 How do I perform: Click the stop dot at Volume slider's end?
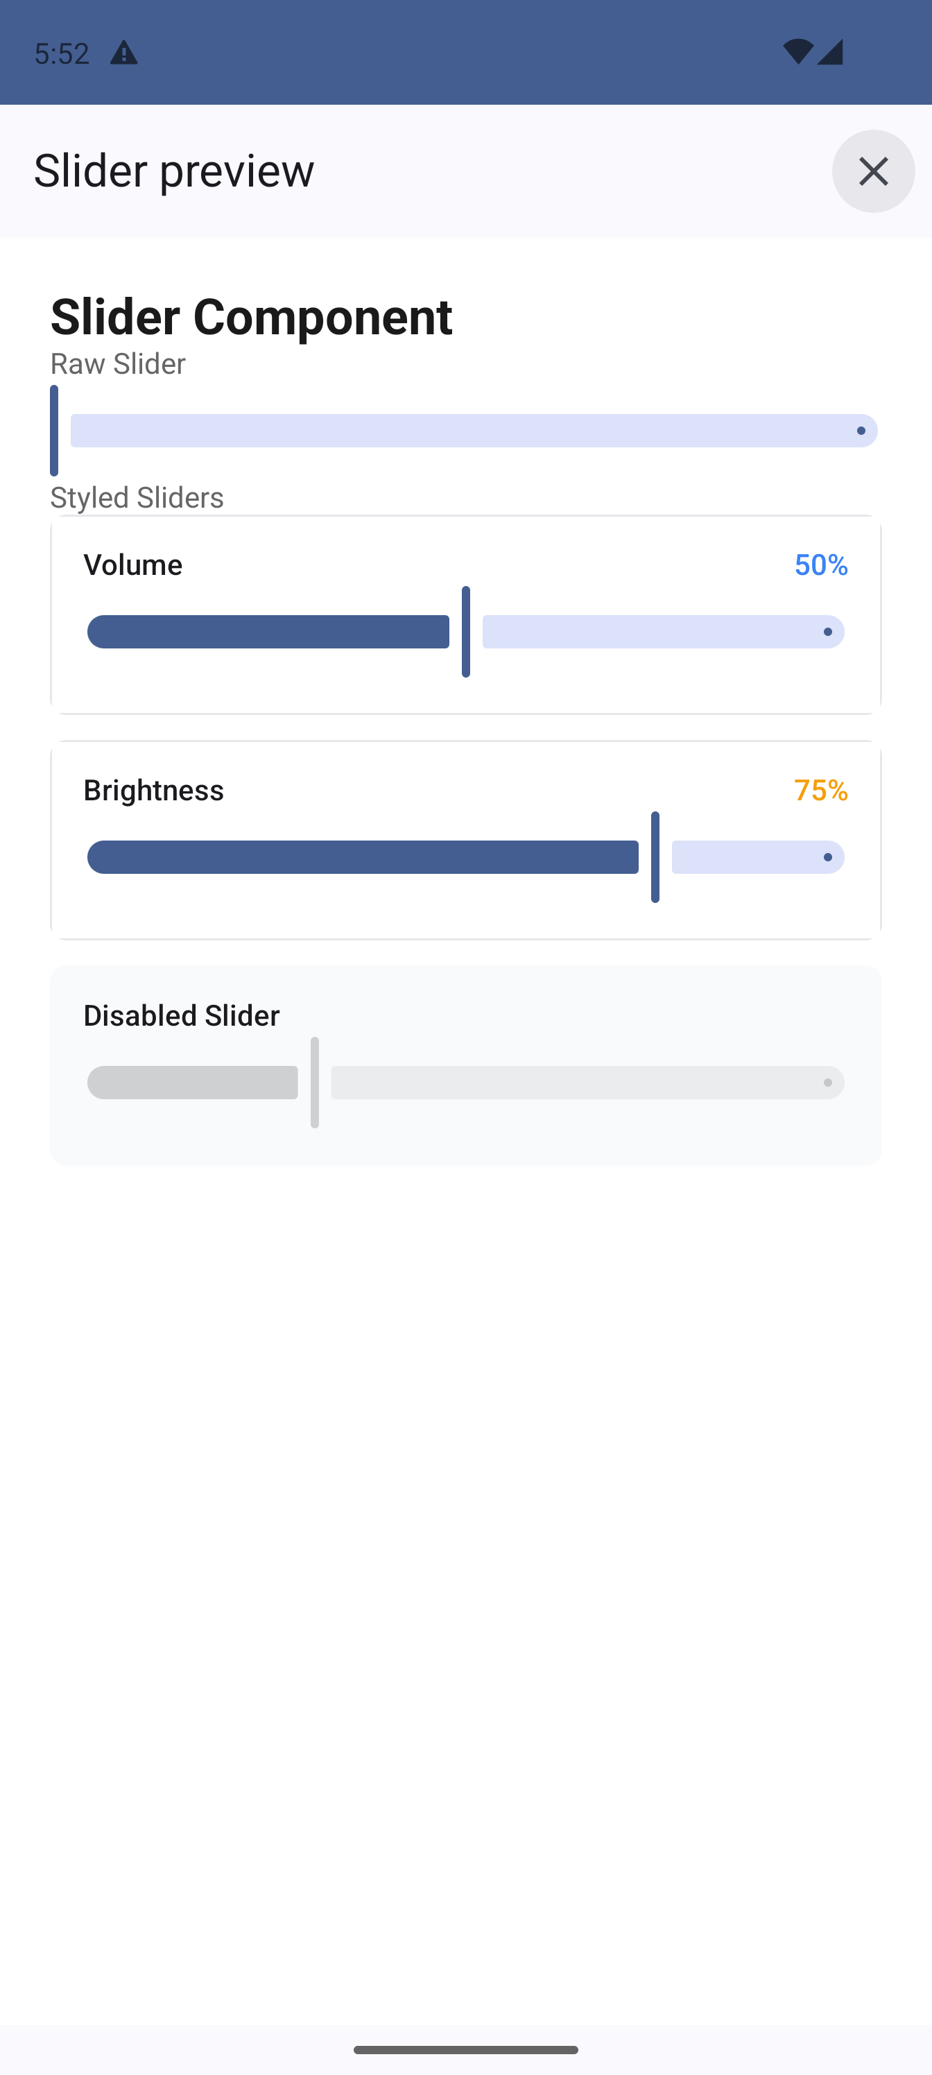tap(827, 632)
